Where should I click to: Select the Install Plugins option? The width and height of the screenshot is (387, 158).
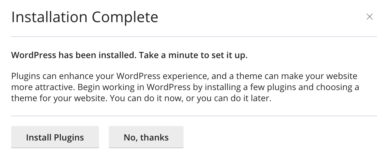(55, 137)
